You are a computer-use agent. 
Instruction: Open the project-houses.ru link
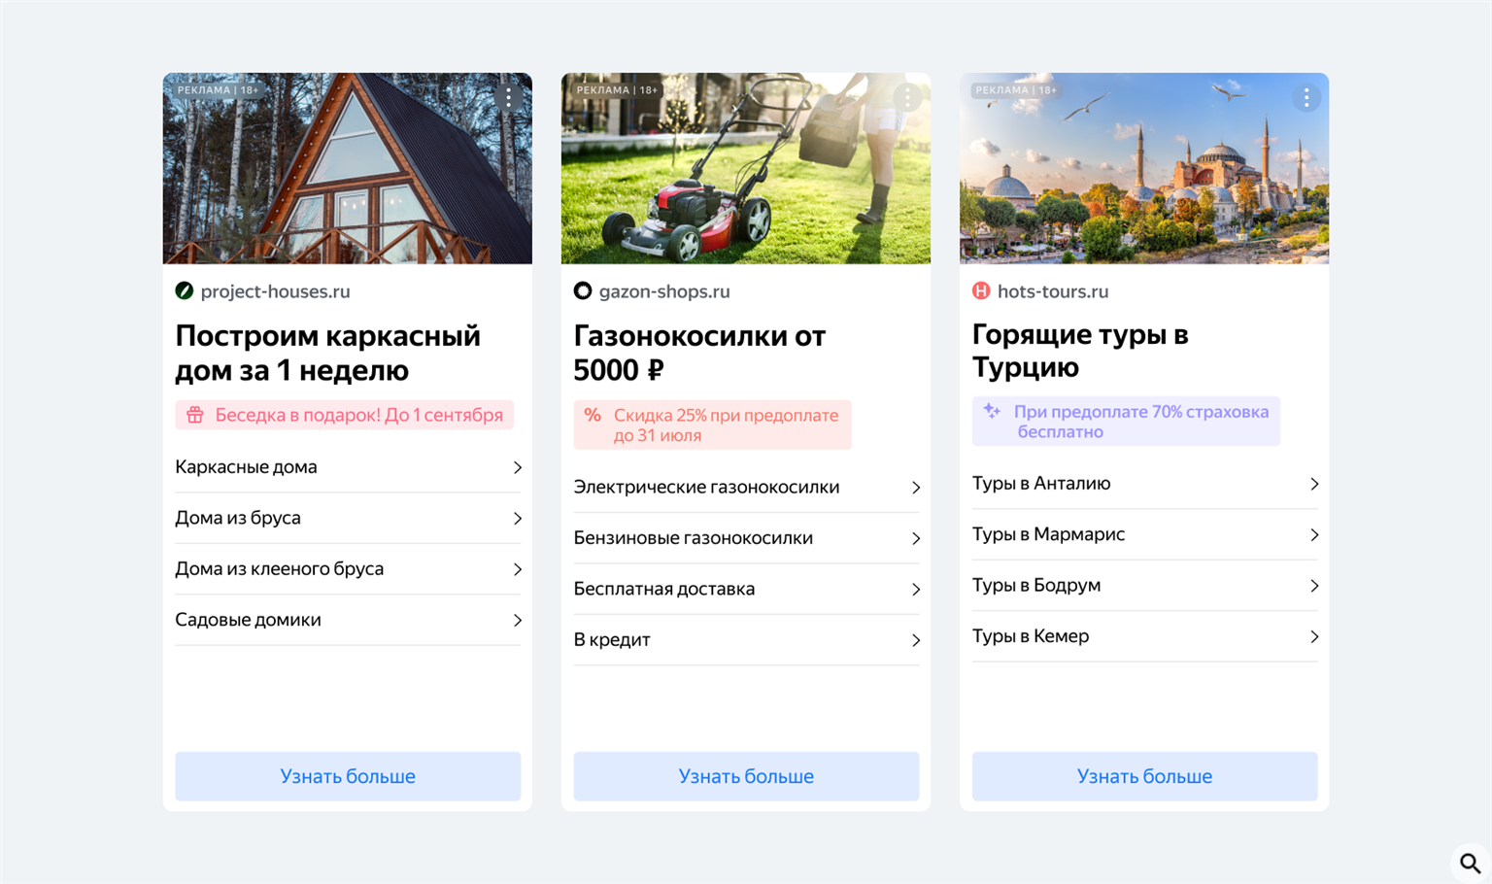[275, 291]
